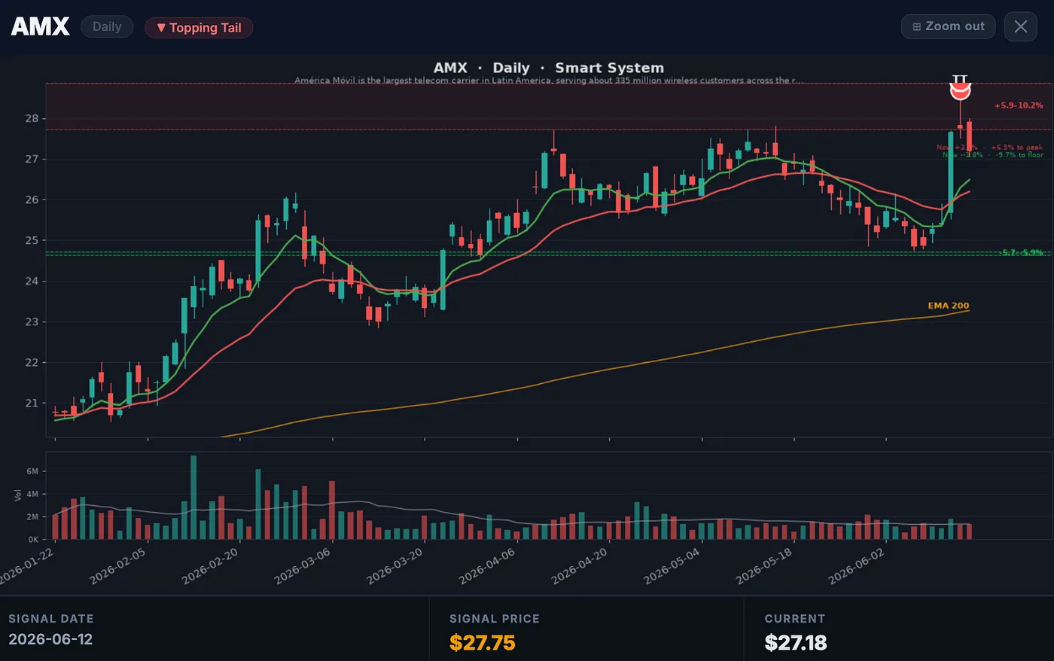Select the Daily timeframe pill
This screenshot has height=661, width=1054.
tap(107, 27)
